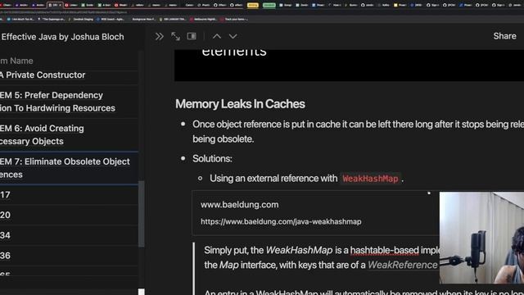Image resolution: width=524 pixels, height=295 pixels.
Task: Open the row ending in 36
Action: pyautogui.click(x=69, y=256)
